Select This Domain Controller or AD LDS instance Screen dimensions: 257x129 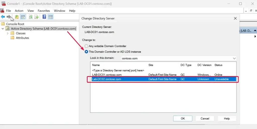(x=87, y=52)
